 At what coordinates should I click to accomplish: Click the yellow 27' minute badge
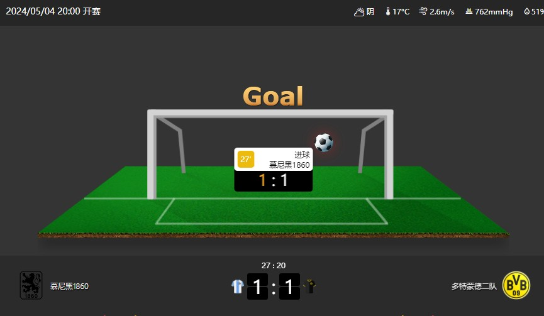[x=246, y=159]
